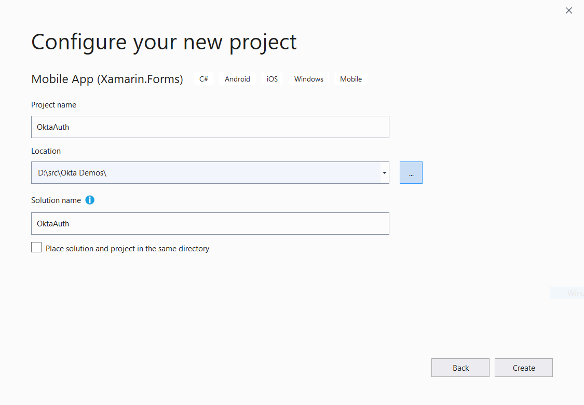Click the Mobile project type tag
Screen dimensions: 584x405
point(351,79)
